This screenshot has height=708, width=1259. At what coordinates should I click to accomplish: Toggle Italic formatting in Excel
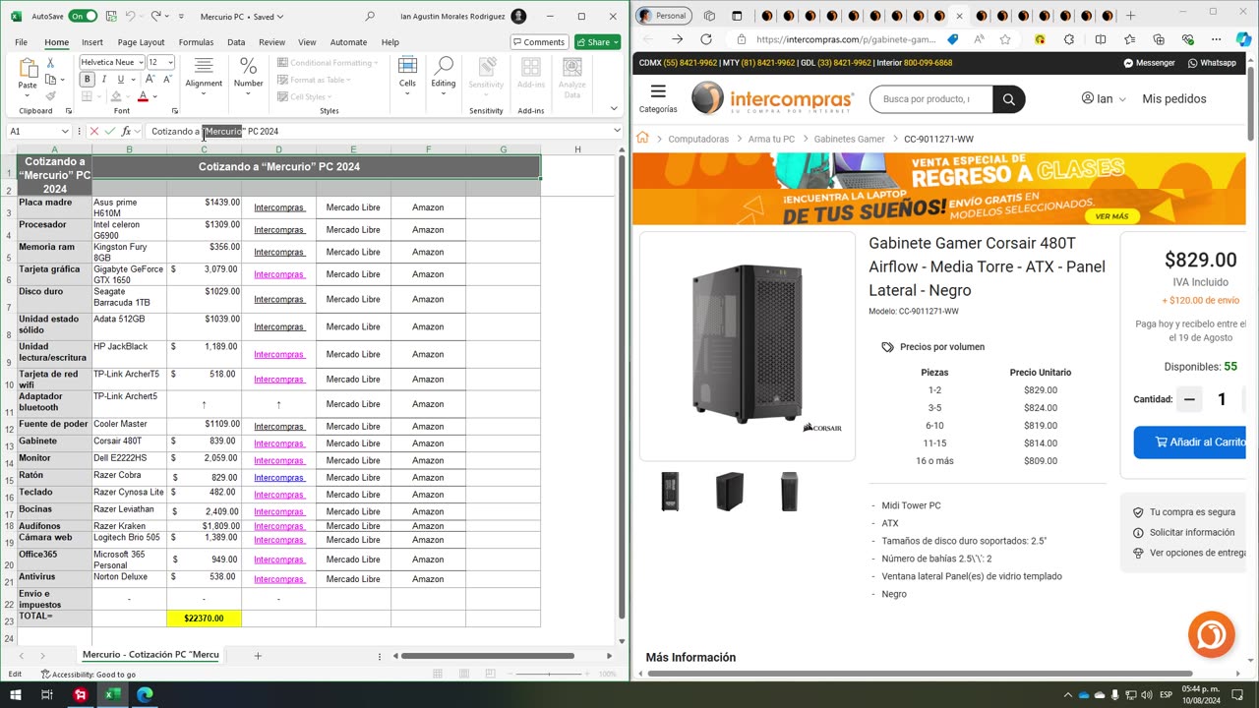tap(103, 80)
